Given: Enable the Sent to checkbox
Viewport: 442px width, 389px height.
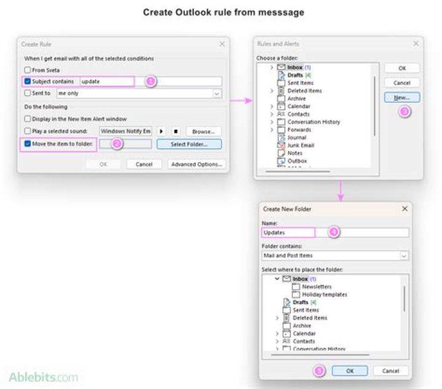Looking at the screenshot, I should point(28,93).
